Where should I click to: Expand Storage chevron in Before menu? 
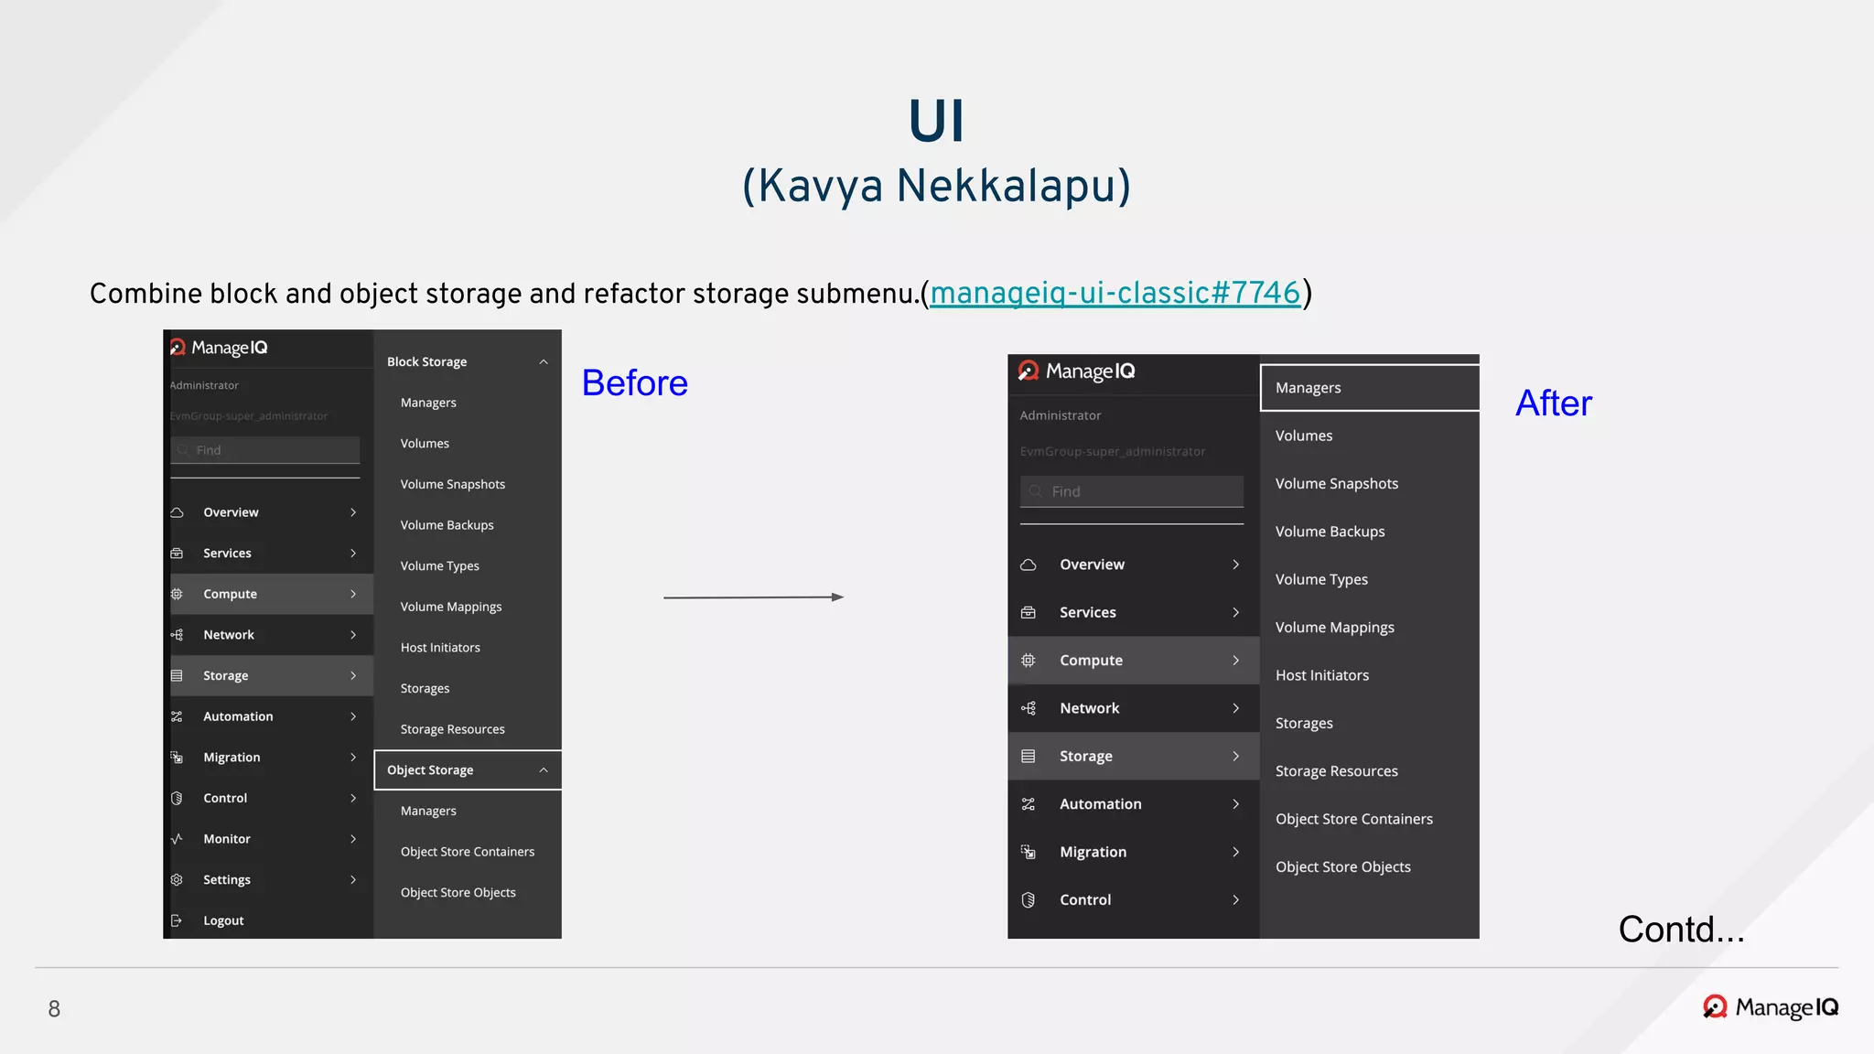pyautogui.click(x=353, y=676)
